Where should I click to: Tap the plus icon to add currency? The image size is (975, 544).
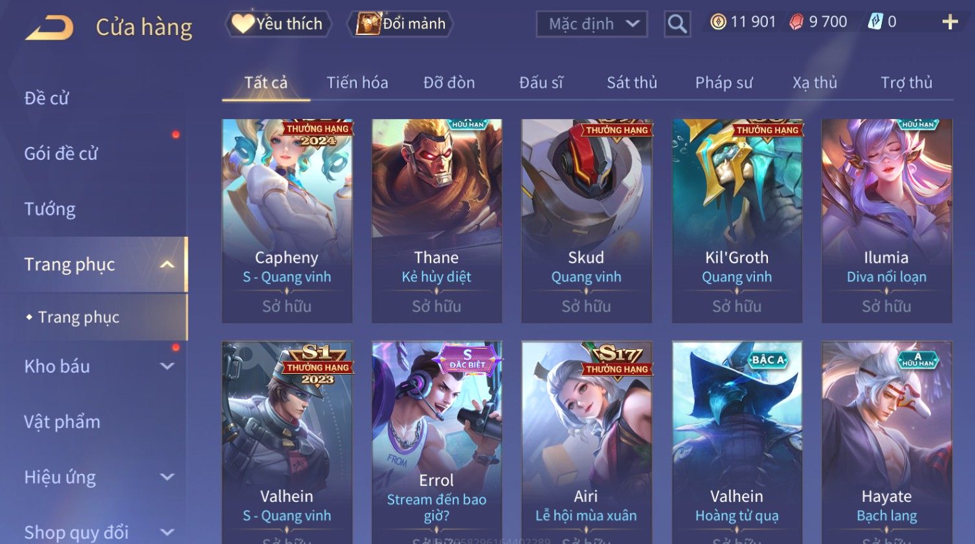(x=950, y=22)
